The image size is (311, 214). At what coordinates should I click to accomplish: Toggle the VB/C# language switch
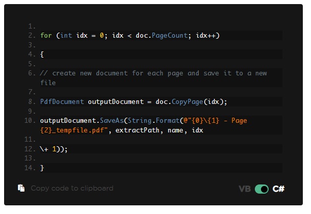pos(261,189)
